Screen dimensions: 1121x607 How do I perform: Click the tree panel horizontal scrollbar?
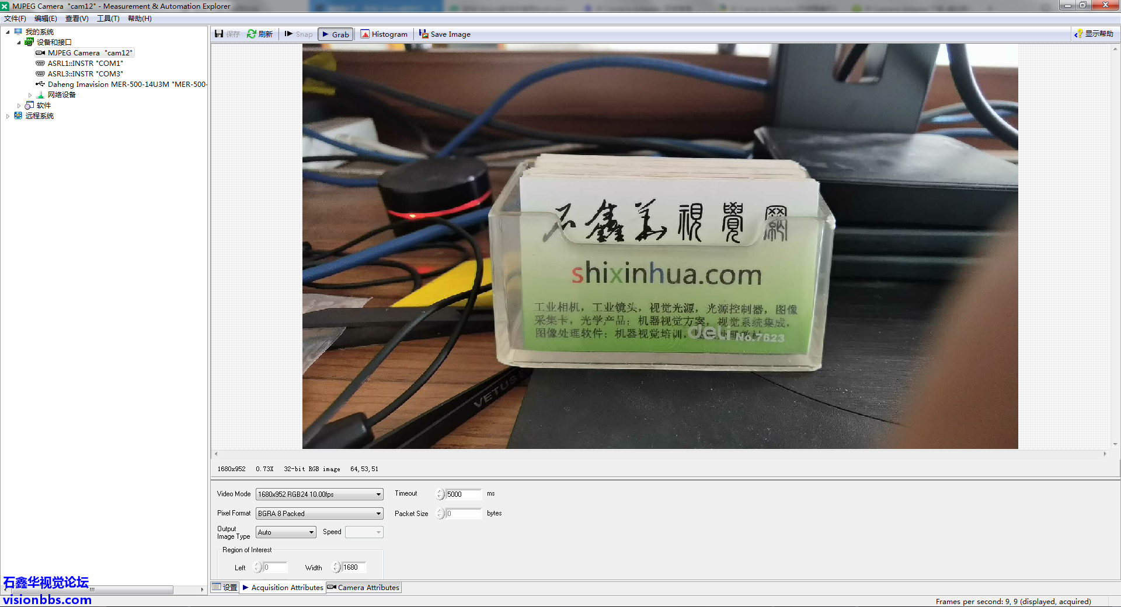[x=103, y=590]
